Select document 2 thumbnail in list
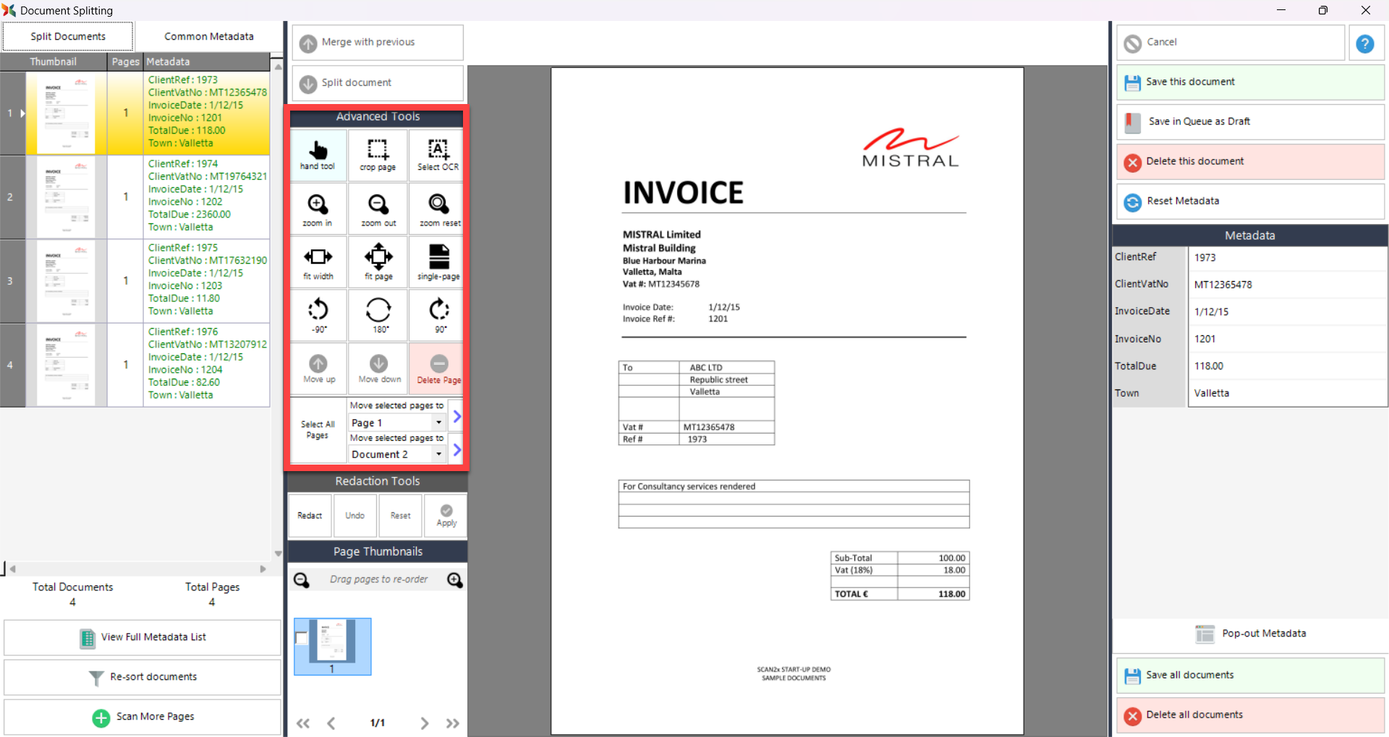 [66, 197]
